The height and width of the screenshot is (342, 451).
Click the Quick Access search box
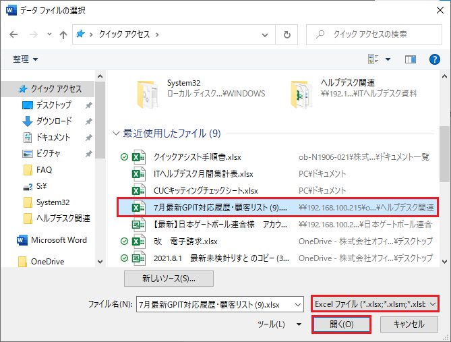click(x=374, y=34)
